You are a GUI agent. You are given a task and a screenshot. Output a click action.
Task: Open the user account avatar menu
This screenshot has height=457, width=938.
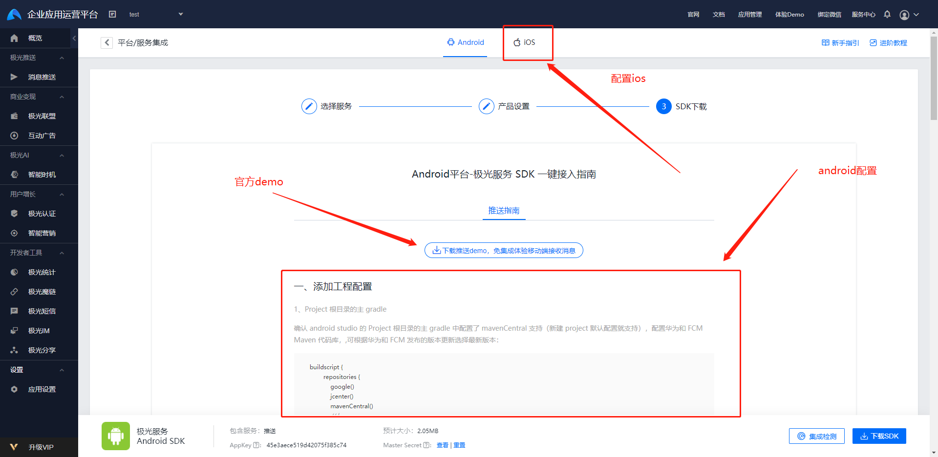click(x=909, y=15)
